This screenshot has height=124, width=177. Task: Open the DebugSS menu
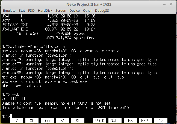(102, 11)
